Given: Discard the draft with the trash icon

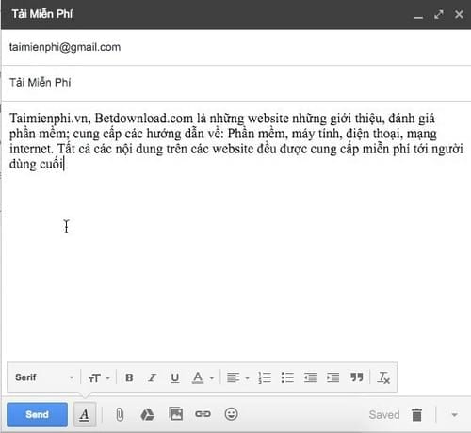Looking at the screenshot, I should 416,414.
